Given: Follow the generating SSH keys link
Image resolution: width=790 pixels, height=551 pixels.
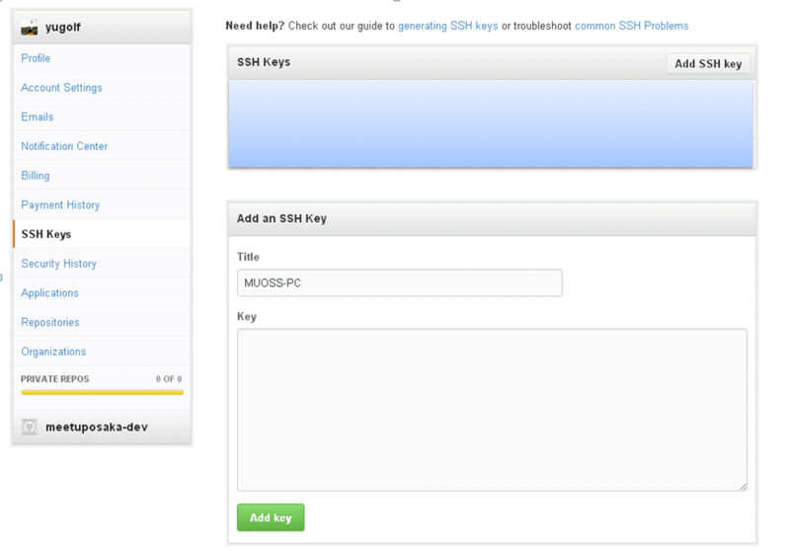Looking at the screenshot, I should 448,26.
